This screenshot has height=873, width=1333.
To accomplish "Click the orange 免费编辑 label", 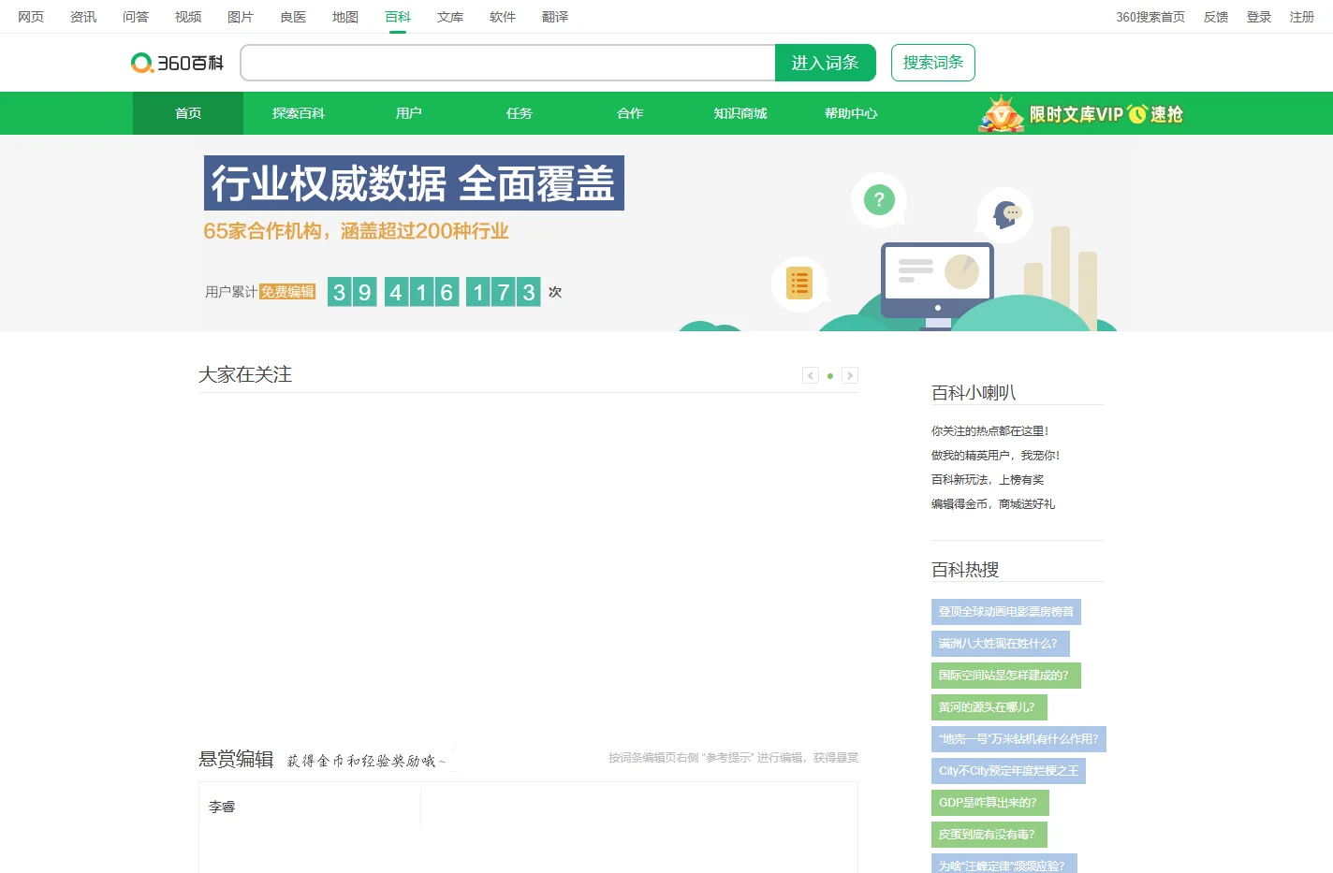I will click(x=287, y=292).
